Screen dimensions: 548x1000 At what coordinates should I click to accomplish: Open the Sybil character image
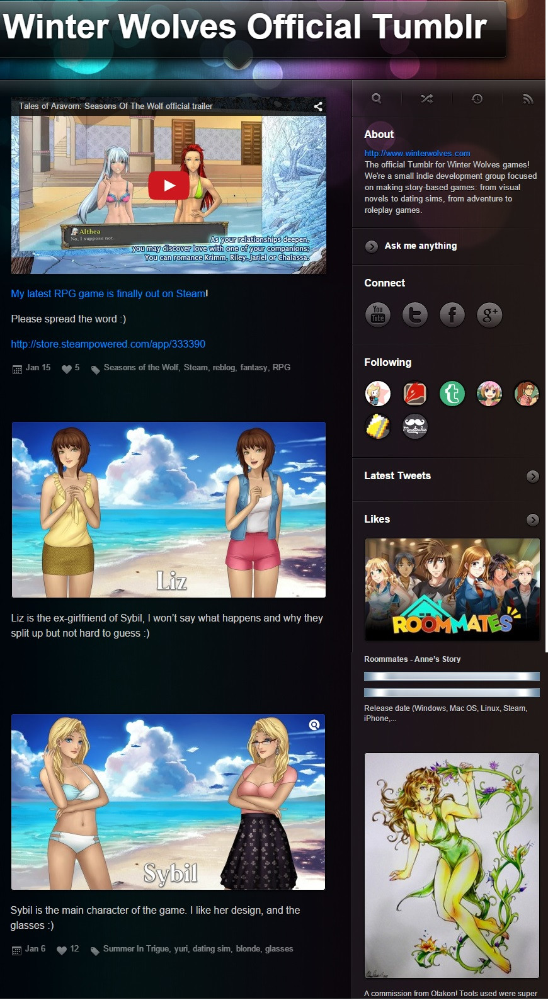pos(168,802)
